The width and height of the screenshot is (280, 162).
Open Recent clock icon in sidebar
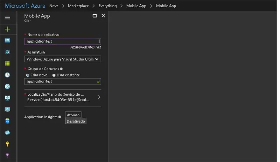pyautogui.click(x=7, y=75)
